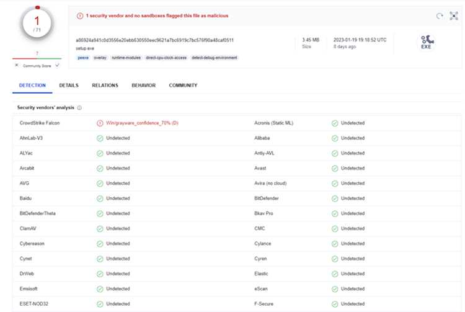Click the green check icon for AVG

point(100,184)
